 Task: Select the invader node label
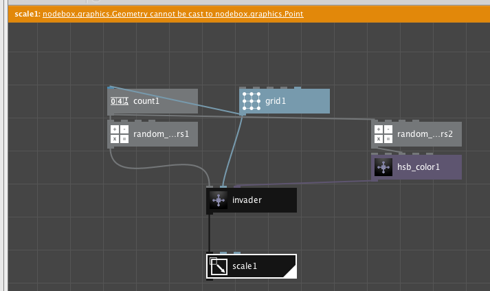[247, 200]
